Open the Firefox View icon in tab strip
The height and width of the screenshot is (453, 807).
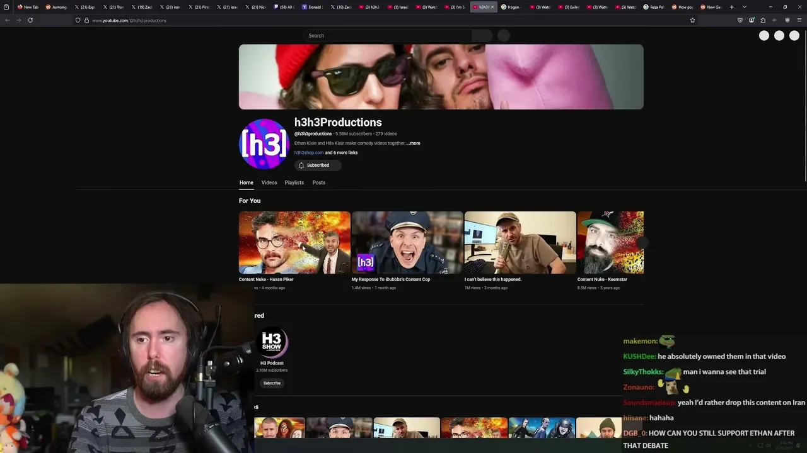pyautogui.click(x=6, y=7)
